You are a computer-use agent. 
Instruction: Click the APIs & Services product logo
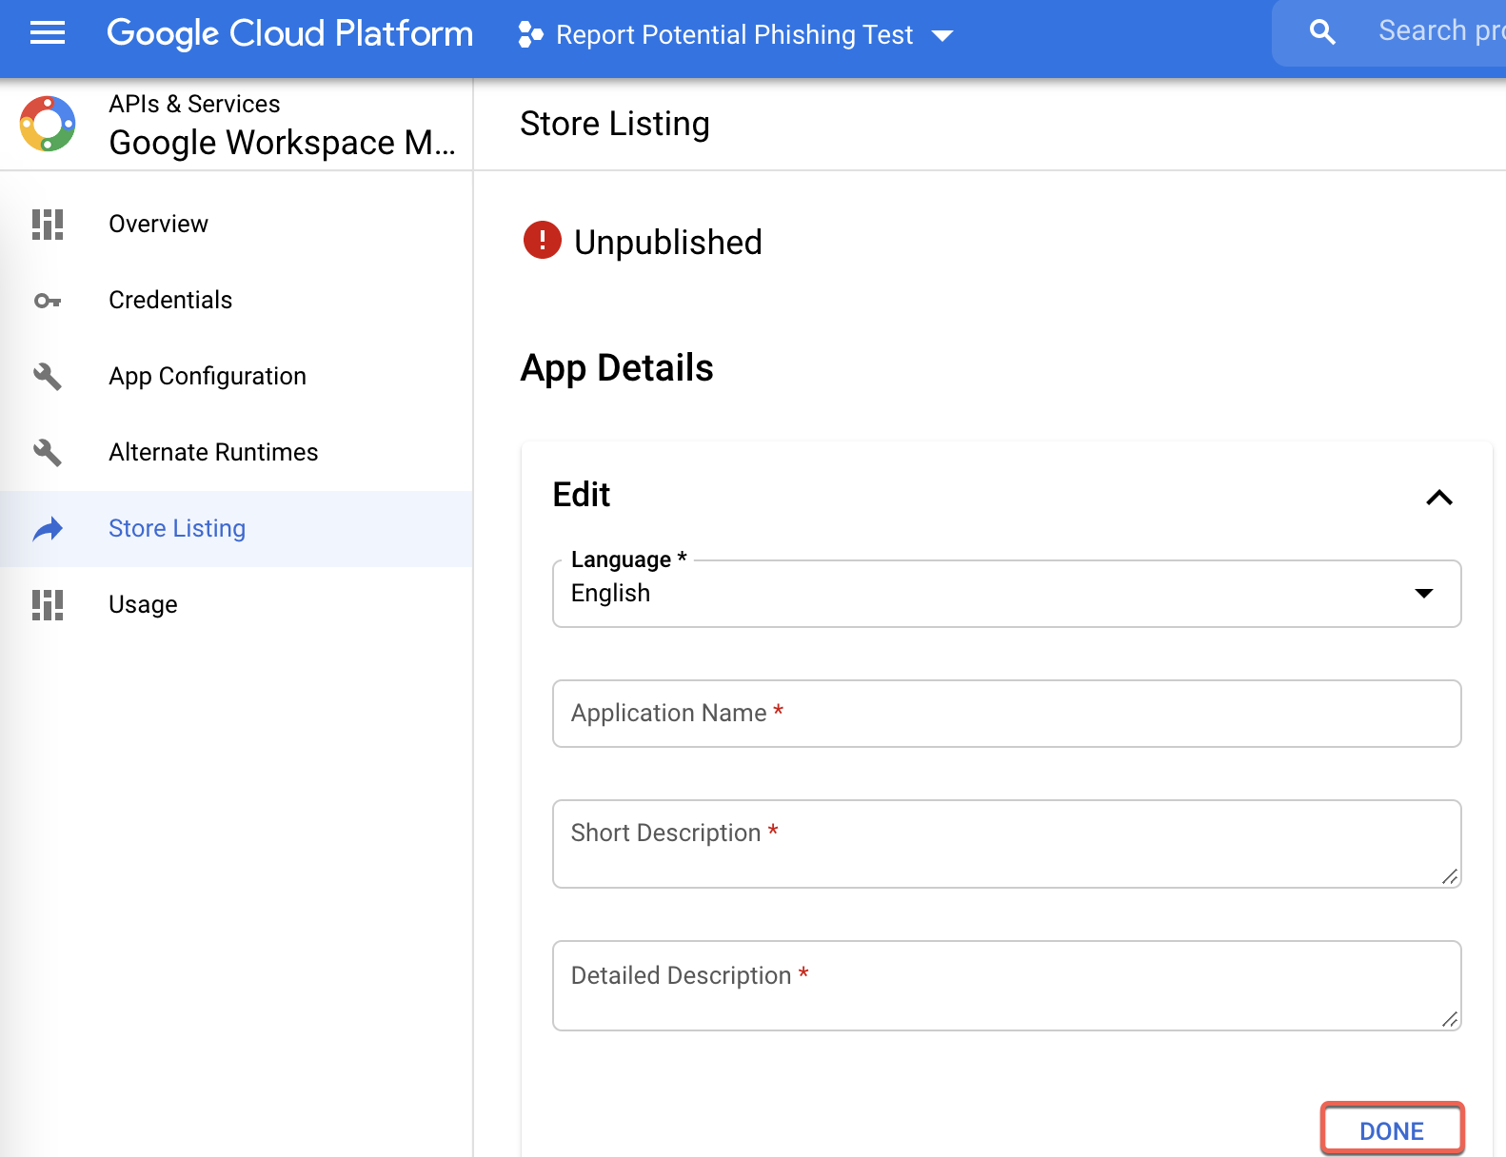[x=48, y=124]
